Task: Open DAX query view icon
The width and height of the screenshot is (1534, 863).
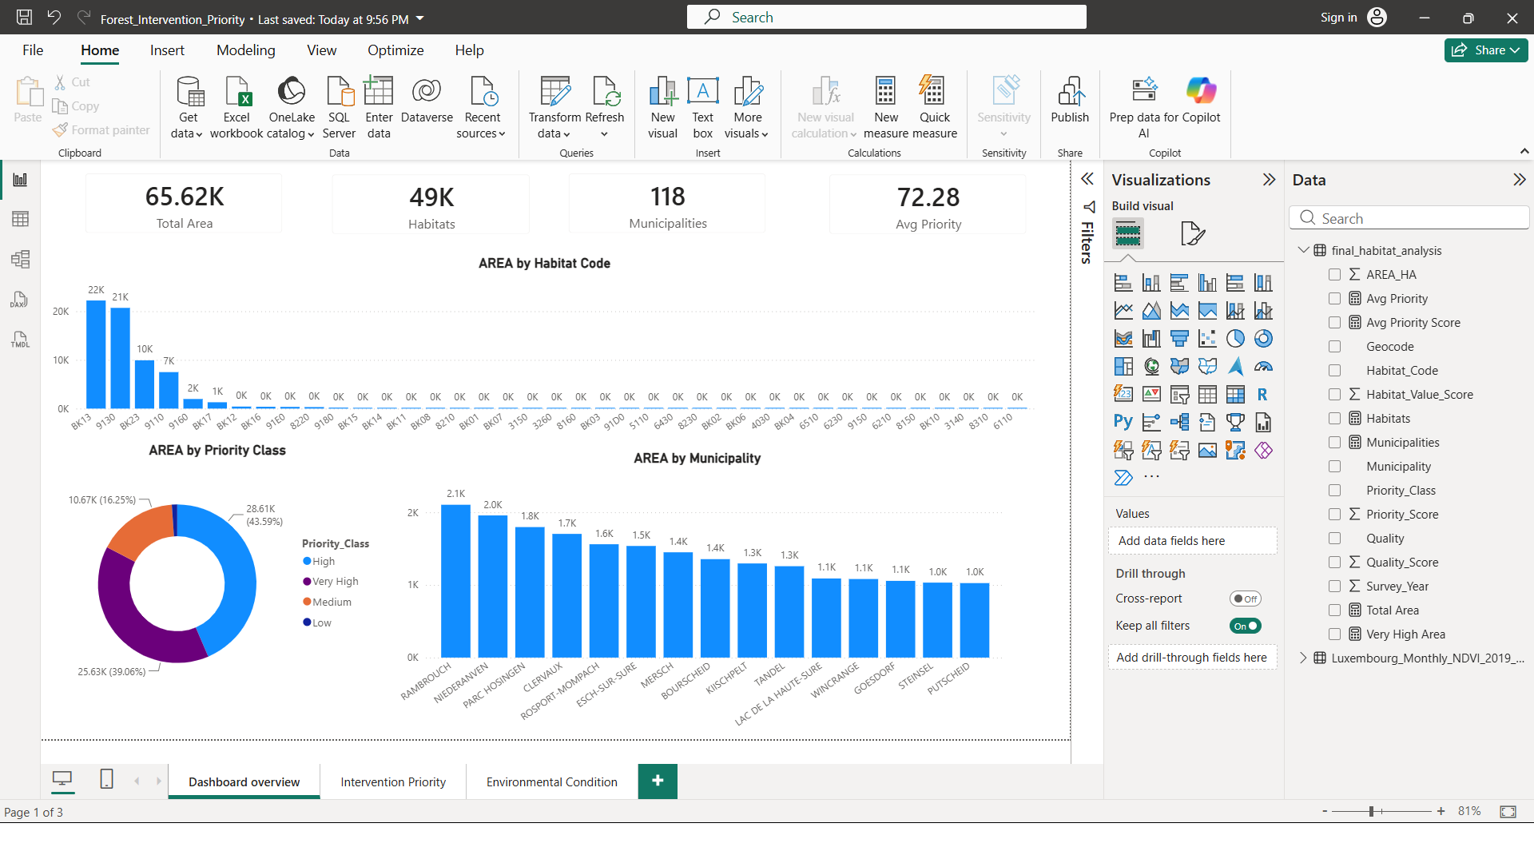Action: 20,300
